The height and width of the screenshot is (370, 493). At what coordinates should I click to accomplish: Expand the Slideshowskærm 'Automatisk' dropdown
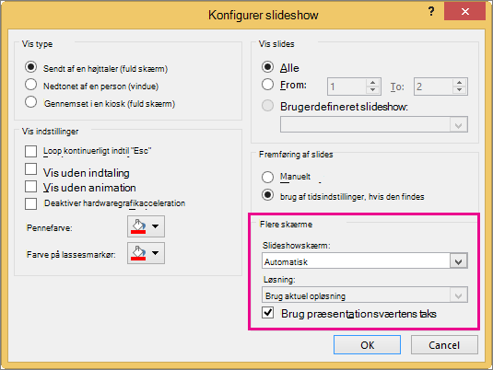point(458,261)
